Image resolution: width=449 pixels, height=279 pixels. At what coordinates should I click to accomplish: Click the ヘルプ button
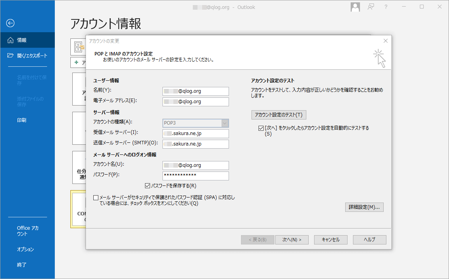click(x=369, y=239)
